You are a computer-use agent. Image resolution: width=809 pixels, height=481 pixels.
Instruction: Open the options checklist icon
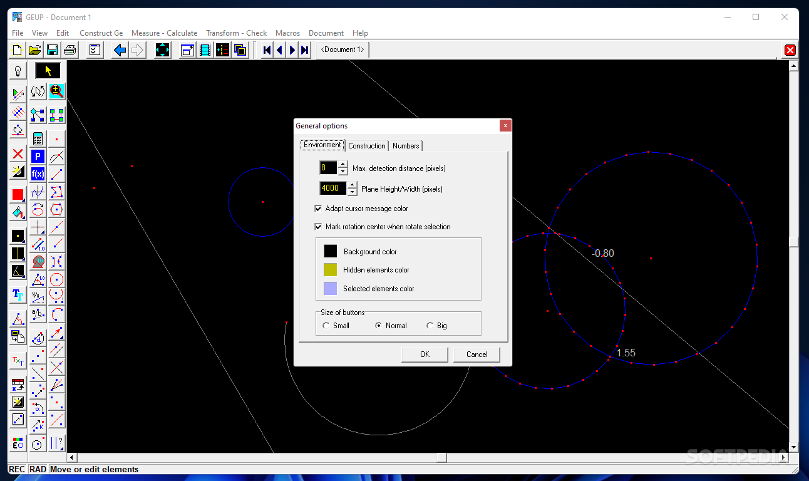pos(95,50)
